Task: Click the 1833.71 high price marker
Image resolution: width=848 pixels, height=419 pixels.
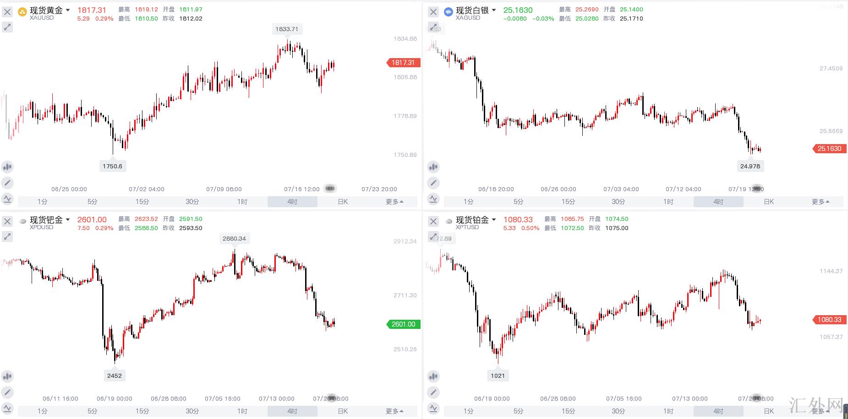Action: 287,29
